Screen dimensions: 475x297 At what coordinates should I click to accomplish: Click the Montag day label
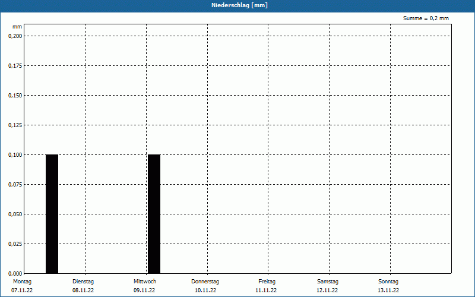pyautogui.click(x=22, y=282)
